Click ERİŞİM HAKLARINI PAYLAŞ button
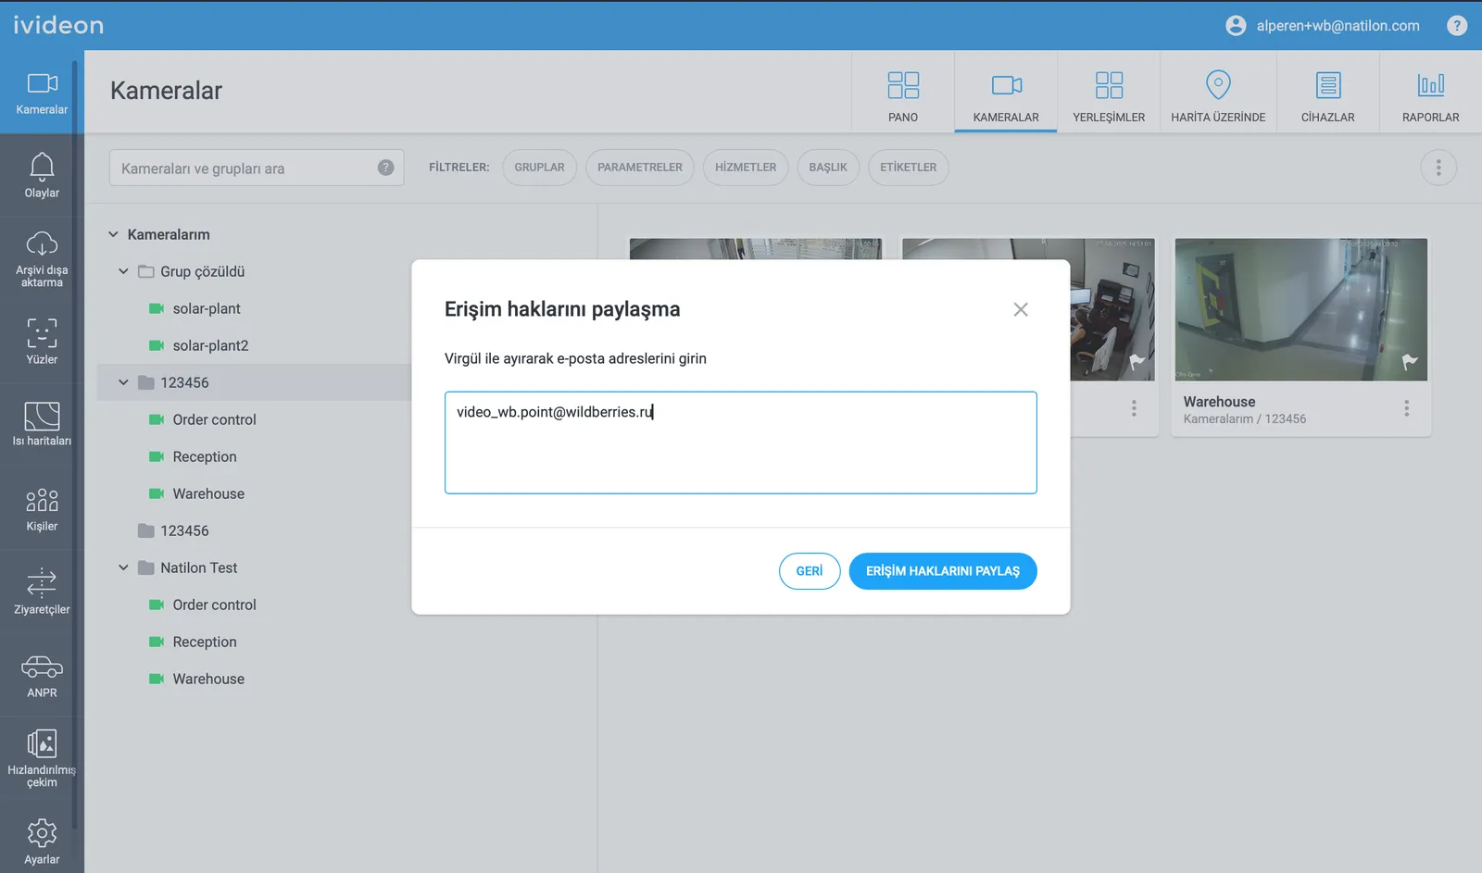This screenshot has height=873, width=1482. tap(942, 571)
